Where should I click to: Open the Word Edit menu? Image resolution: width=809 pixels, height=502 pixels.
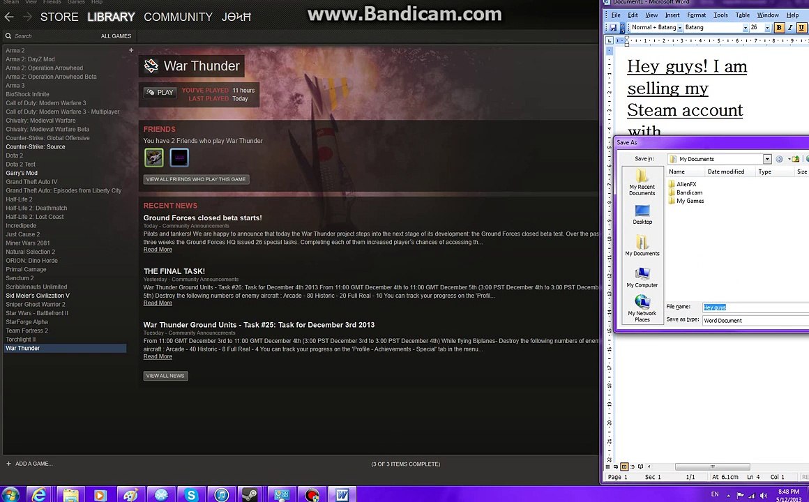point(633,15)
